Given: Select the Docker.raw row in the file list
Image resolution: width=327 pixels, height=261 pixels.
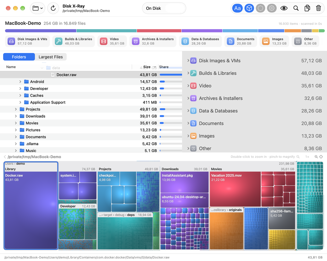Looking at the screenshot, I should tap(91, 75).
